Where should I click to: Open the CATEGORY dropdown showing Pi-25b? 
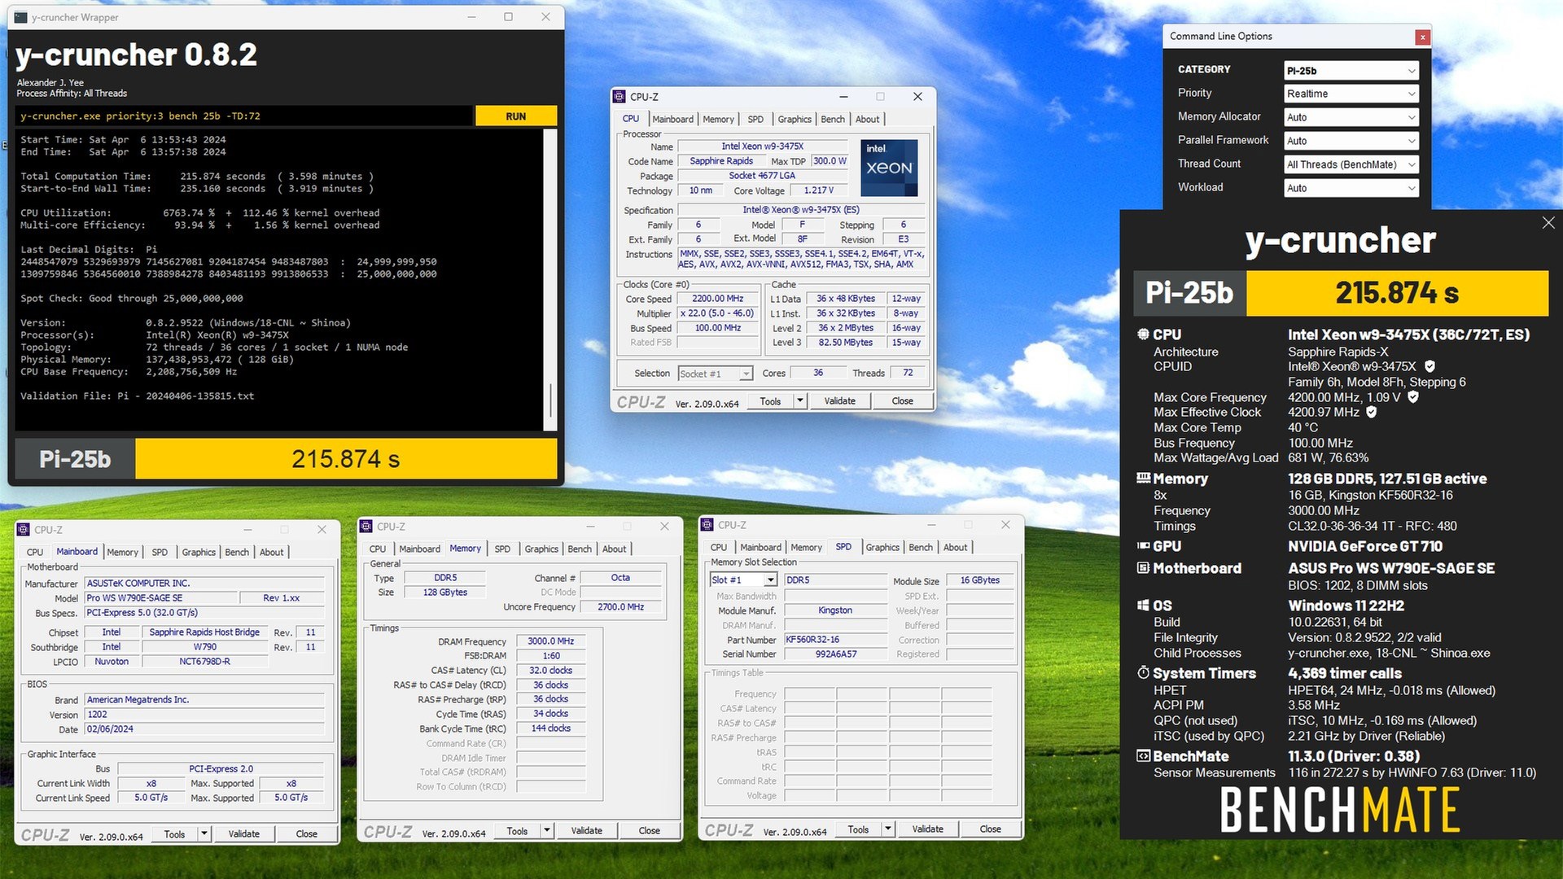coord(1351,71)
